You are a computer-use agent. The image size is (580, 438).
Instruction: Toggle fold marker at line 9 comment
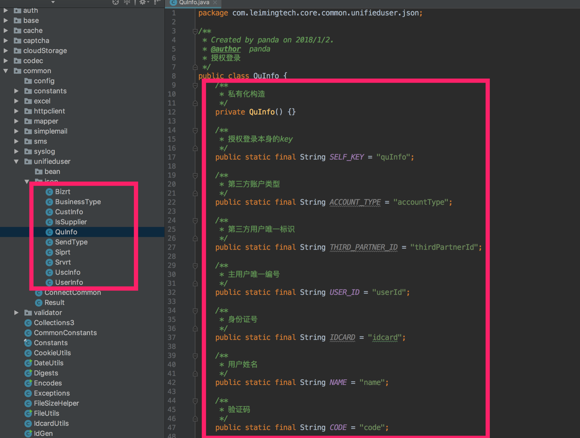(195, 85)
